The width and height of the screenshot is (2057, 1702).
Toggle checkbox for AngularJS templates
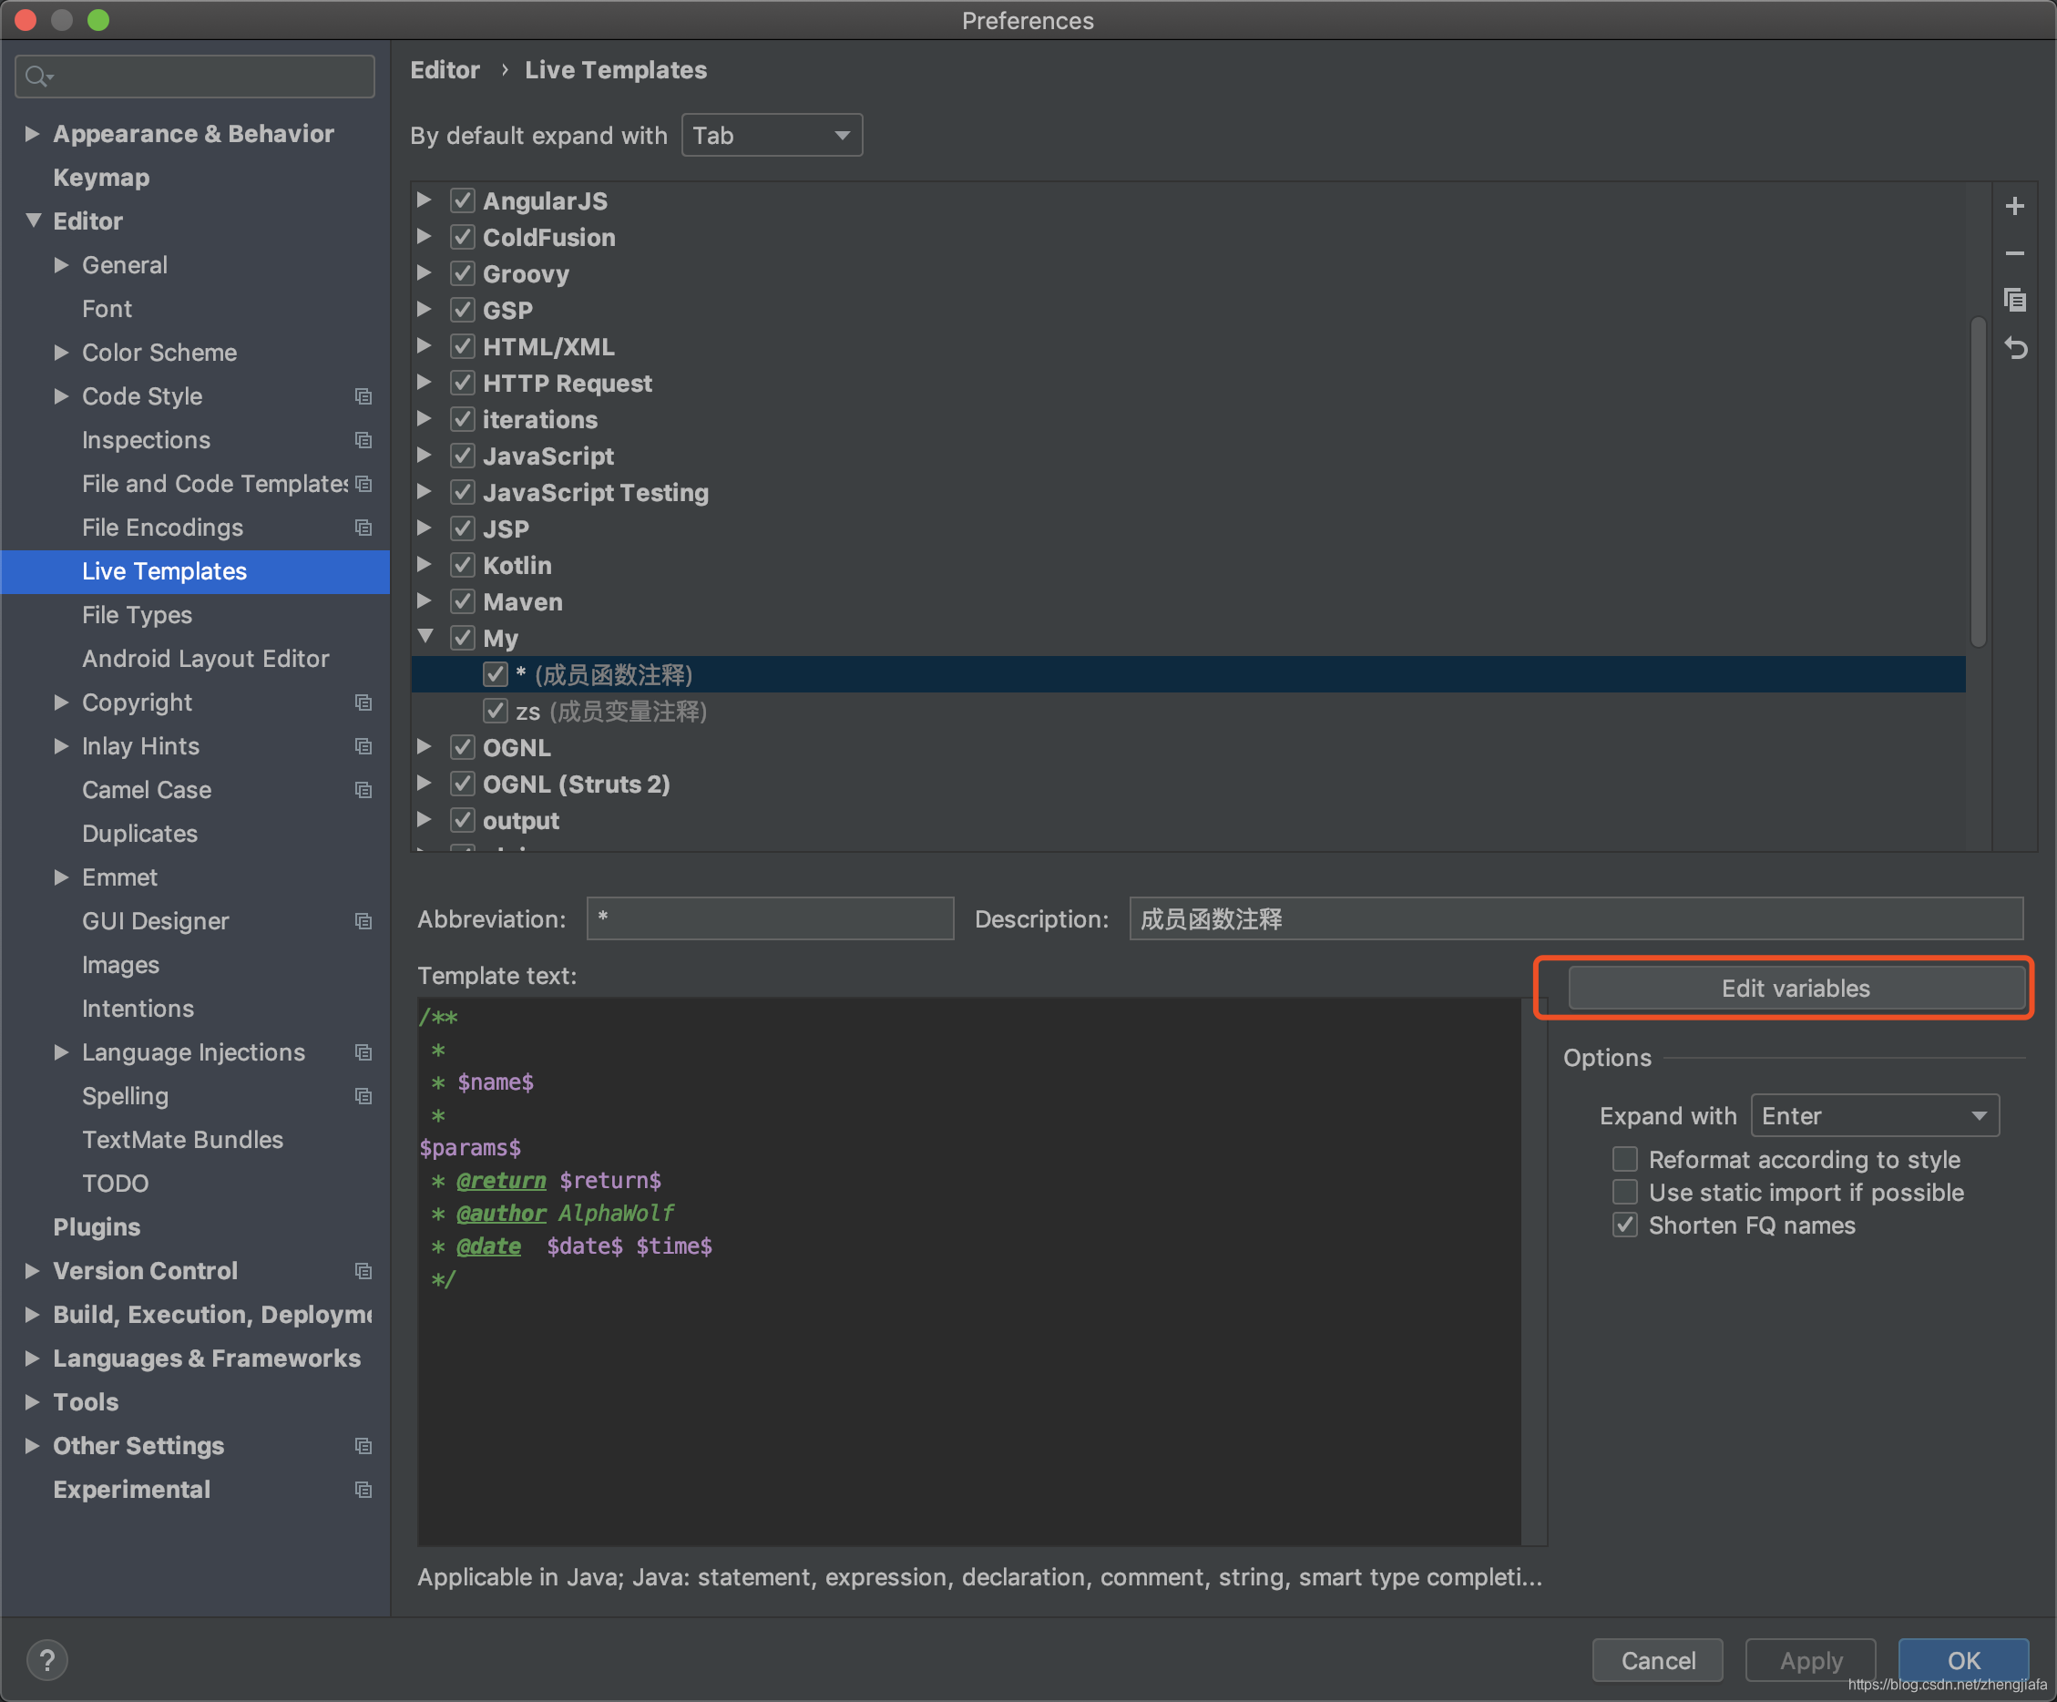point(461,200)
